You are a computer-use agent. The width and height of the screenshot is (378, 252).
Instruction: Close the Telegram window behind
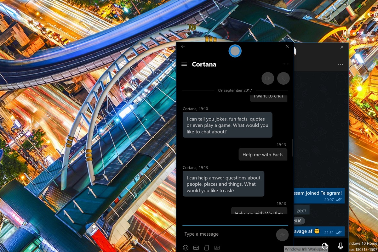342,47
